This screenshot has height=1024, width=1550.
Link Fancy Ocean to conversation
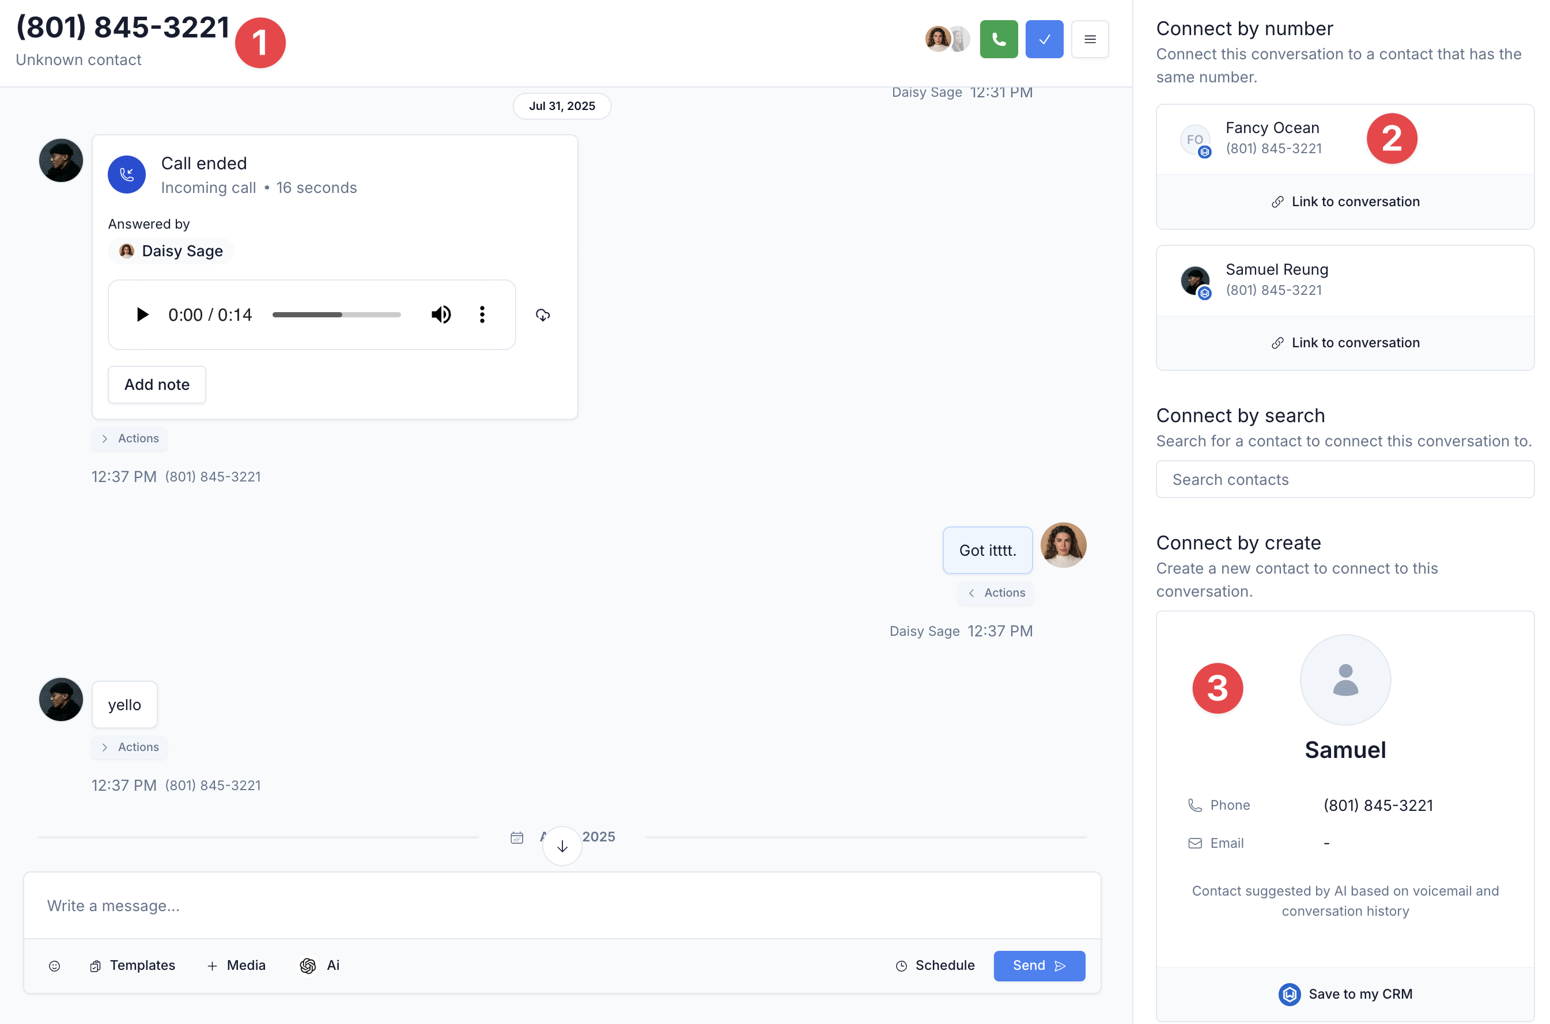coord(1345,202)
